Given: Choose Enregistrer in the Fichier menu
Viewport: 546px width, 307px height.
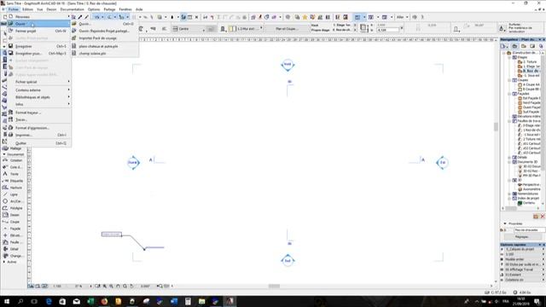Looking at the screenshot, I should tap(39, 46).
